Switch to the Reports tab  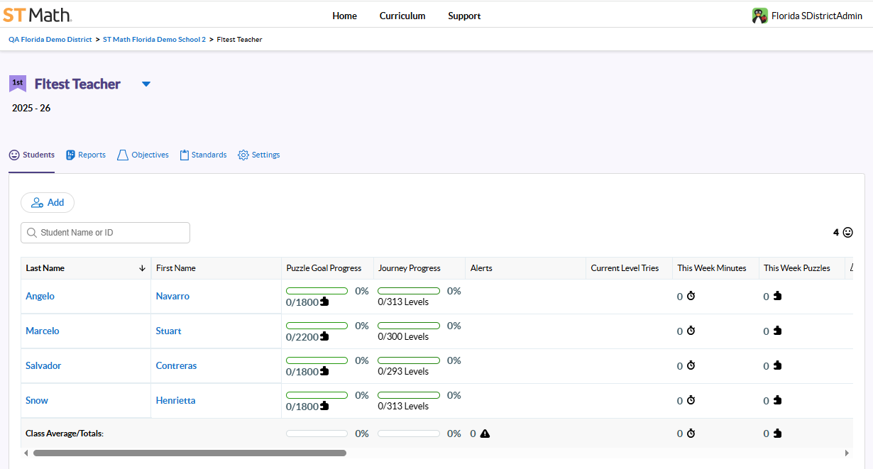tap(86, 155)
